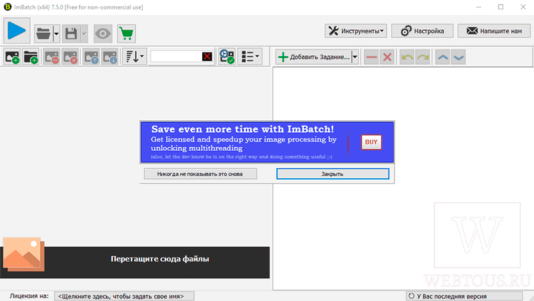
Task: Expand the sort order dropdown
Action: click(135, 57)
